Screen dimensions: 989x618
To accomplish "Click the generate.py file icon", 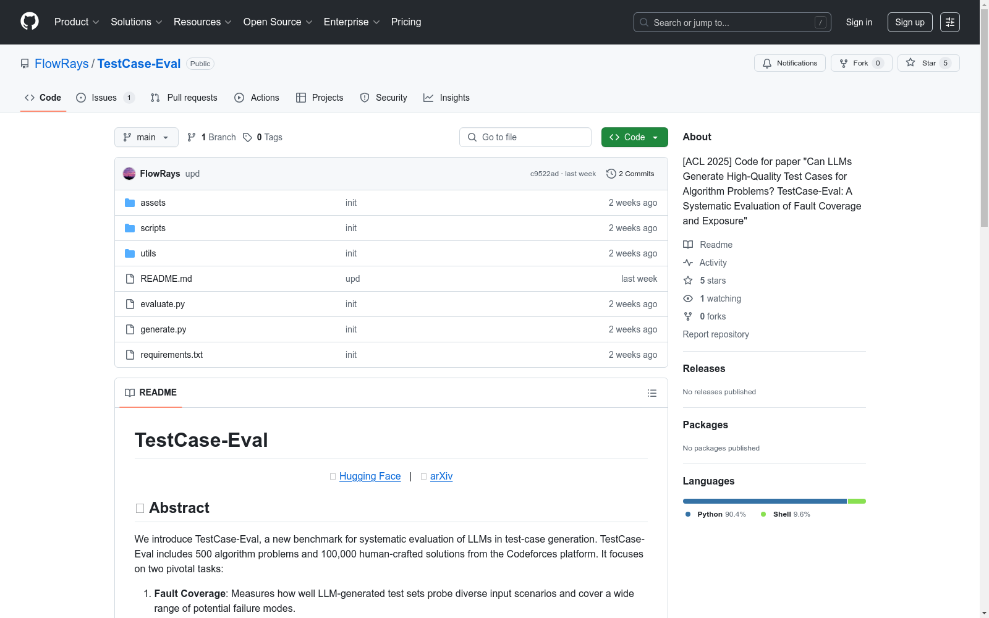I will (x=130, y=329).
